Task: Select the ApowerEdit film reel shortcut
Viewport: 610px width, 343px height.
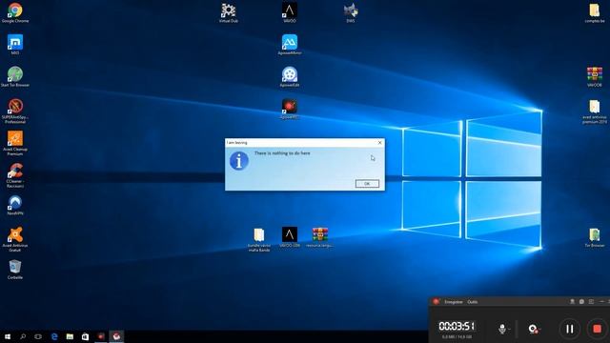Action: (x=290, y=76)
